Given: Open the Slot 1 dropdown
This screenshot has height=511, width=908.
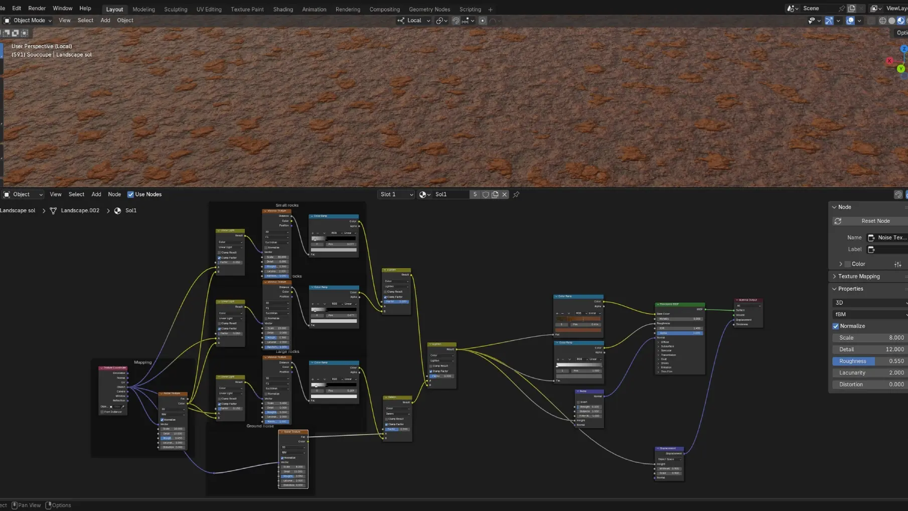Looking at the screenshot, I should pos(396,195).
